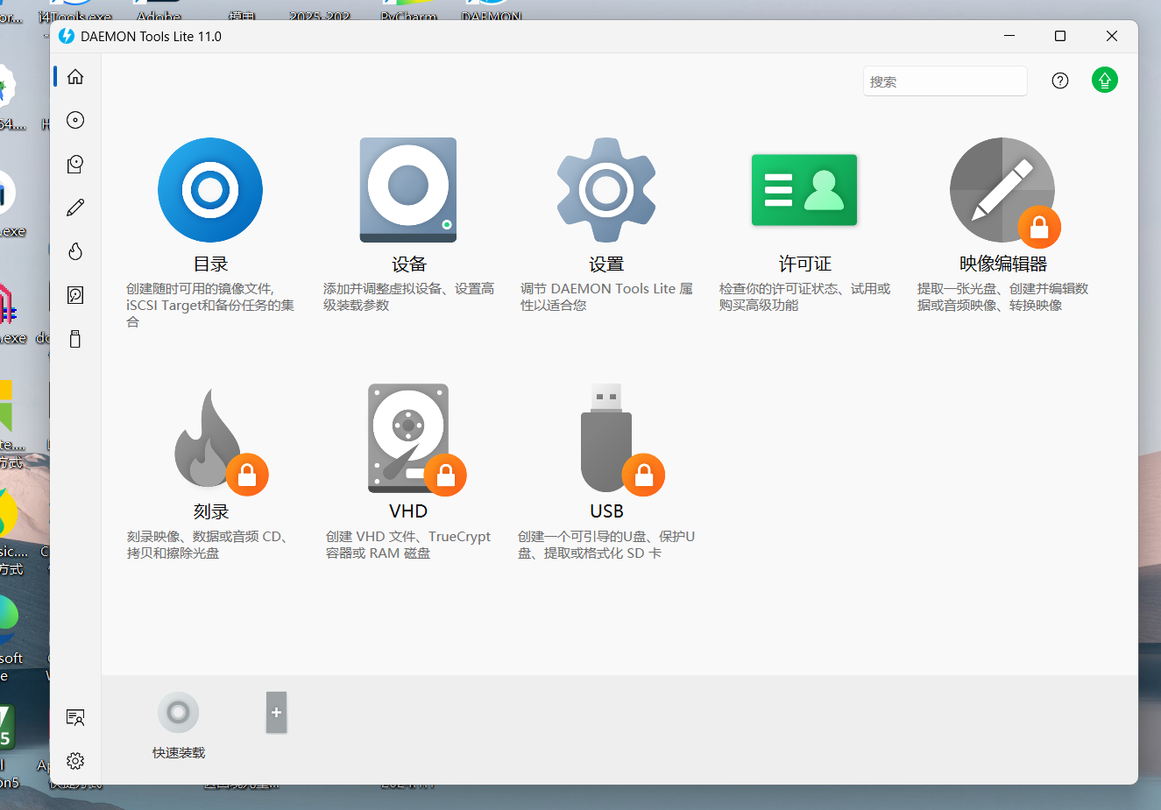
Task: Click the license info icon in the lower sidebar
Action: pyautogui.click(x=75, y=718)
